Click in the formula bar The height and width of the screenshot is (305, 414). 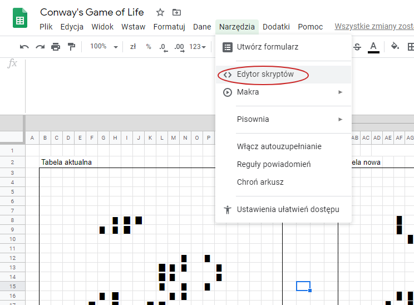(120, 86)
